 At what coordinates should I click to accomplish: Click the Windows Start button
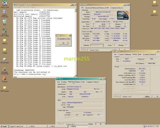3,126
